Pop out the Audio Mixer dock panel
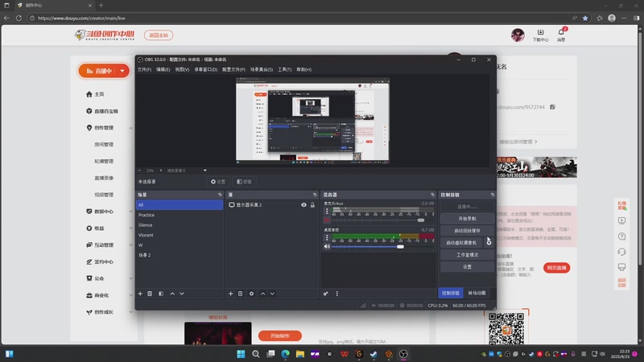Viewport: 644px width, 362px height. coord(432,195)
